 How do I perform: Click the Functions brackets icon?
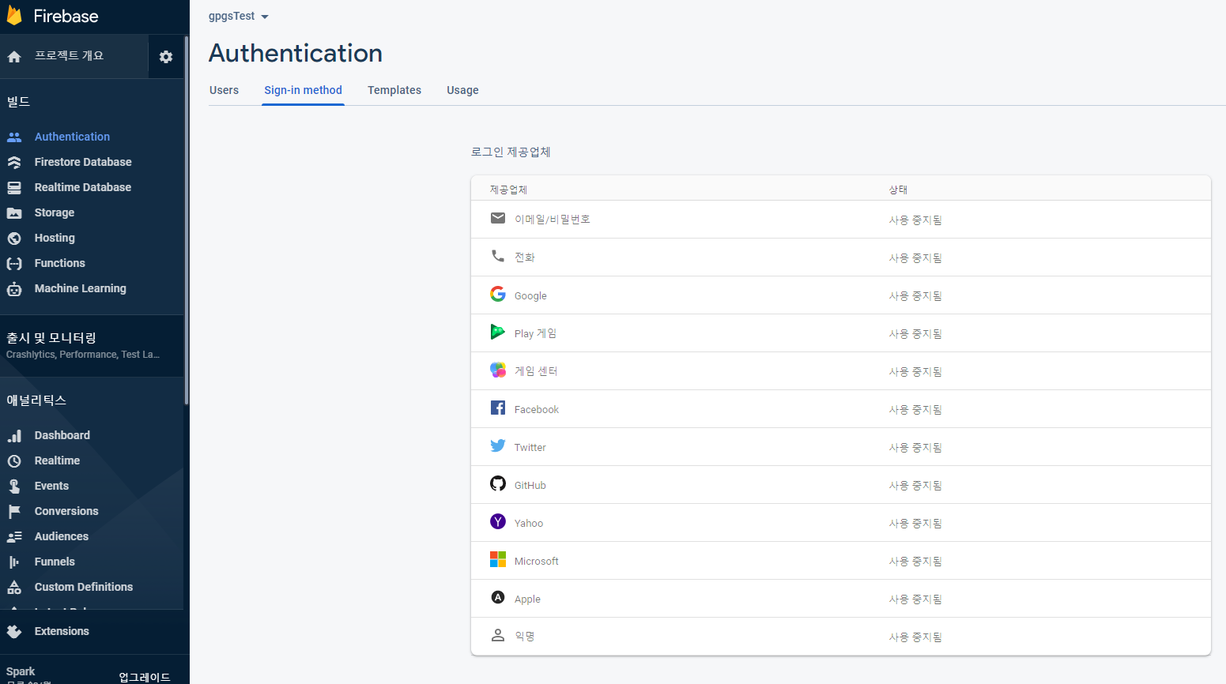click(x=14, y=263)
